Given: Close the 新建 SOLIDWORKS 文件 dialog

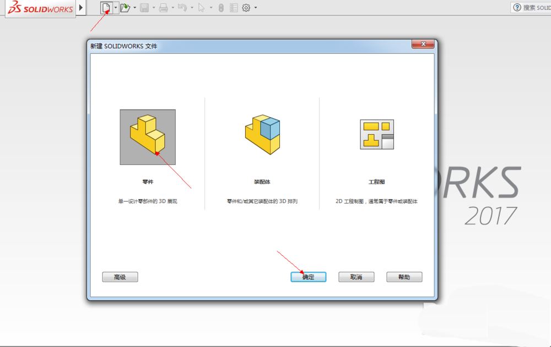Looking at the screenshot, I should 423,44.
